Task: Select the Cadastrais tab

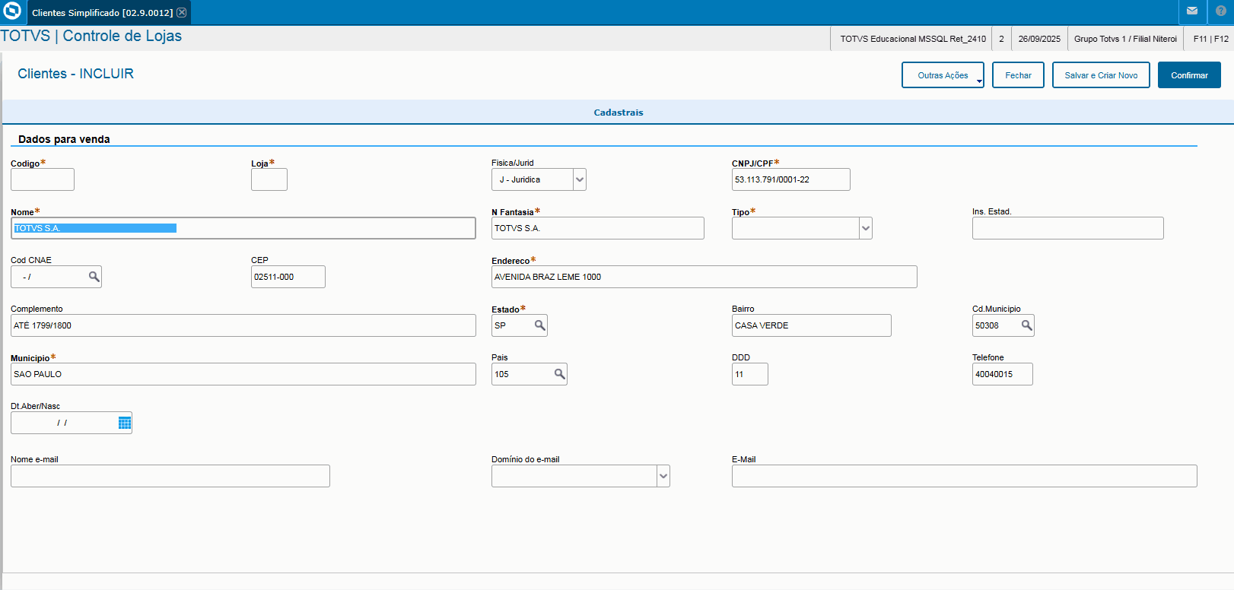Action: pyautogui.click(x=618, y=113)
